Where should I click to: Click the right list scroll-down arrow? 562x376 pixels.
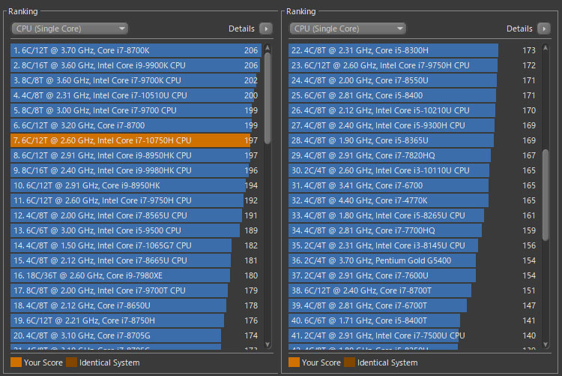tap(546, 344)
